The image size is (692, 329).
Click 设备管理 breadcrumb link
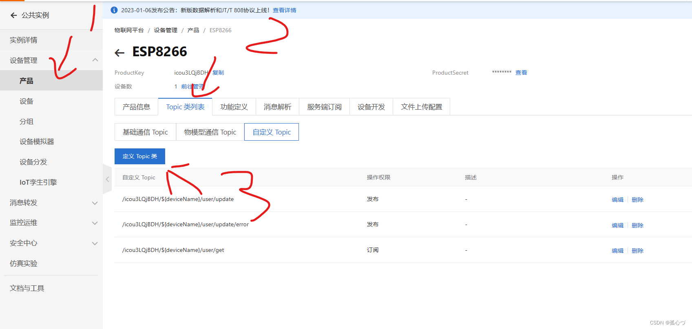pyautogui.click(x=166, y=30)
